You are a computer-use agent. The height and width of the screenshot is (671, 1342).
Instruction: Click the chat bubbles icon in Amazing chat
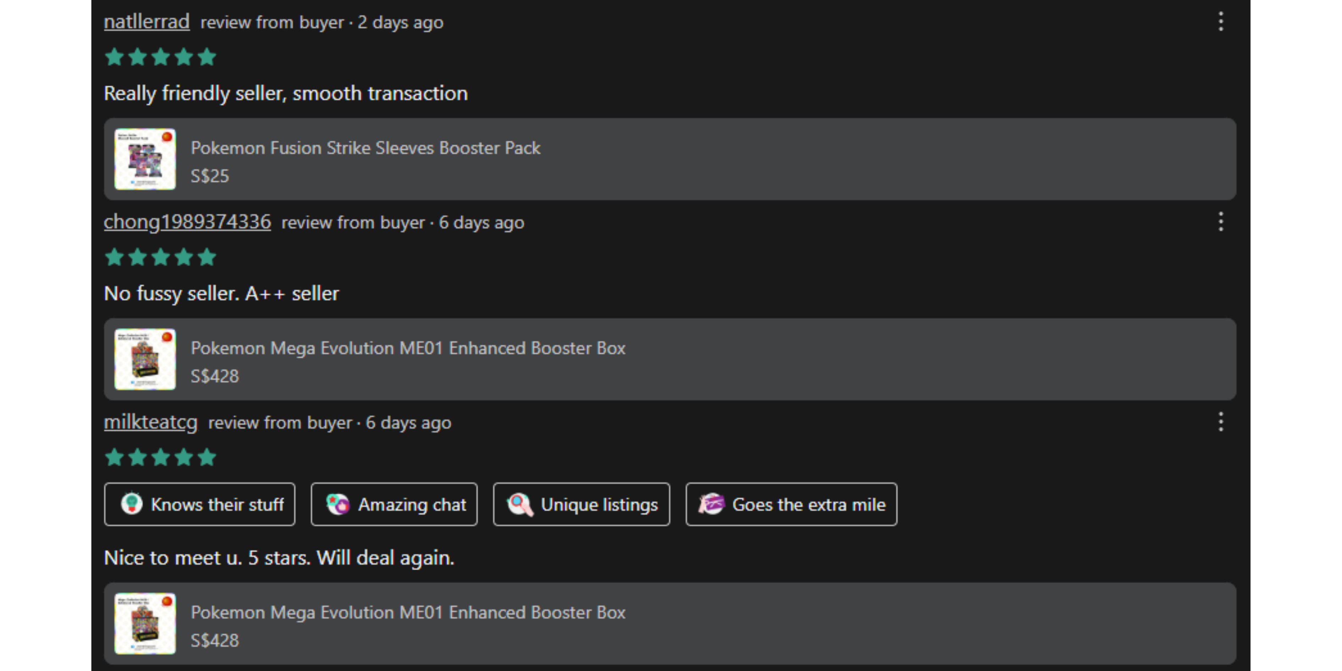pyautogui.click(x=338, y=504)
